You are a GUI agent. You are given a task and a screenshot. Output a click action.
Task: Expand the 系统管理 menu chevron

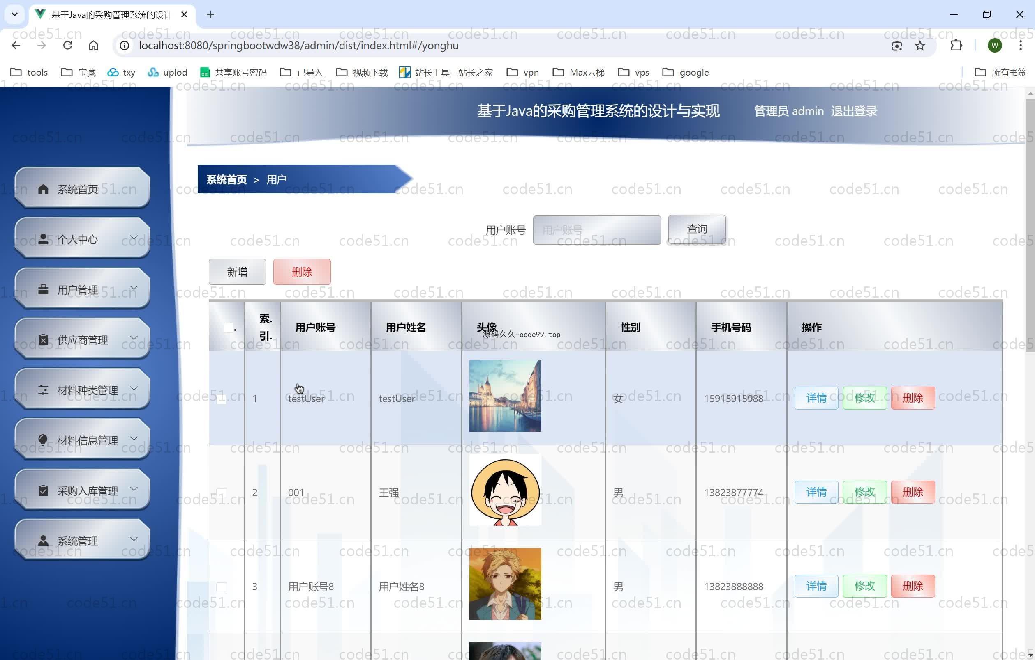(x=134, y=539)
